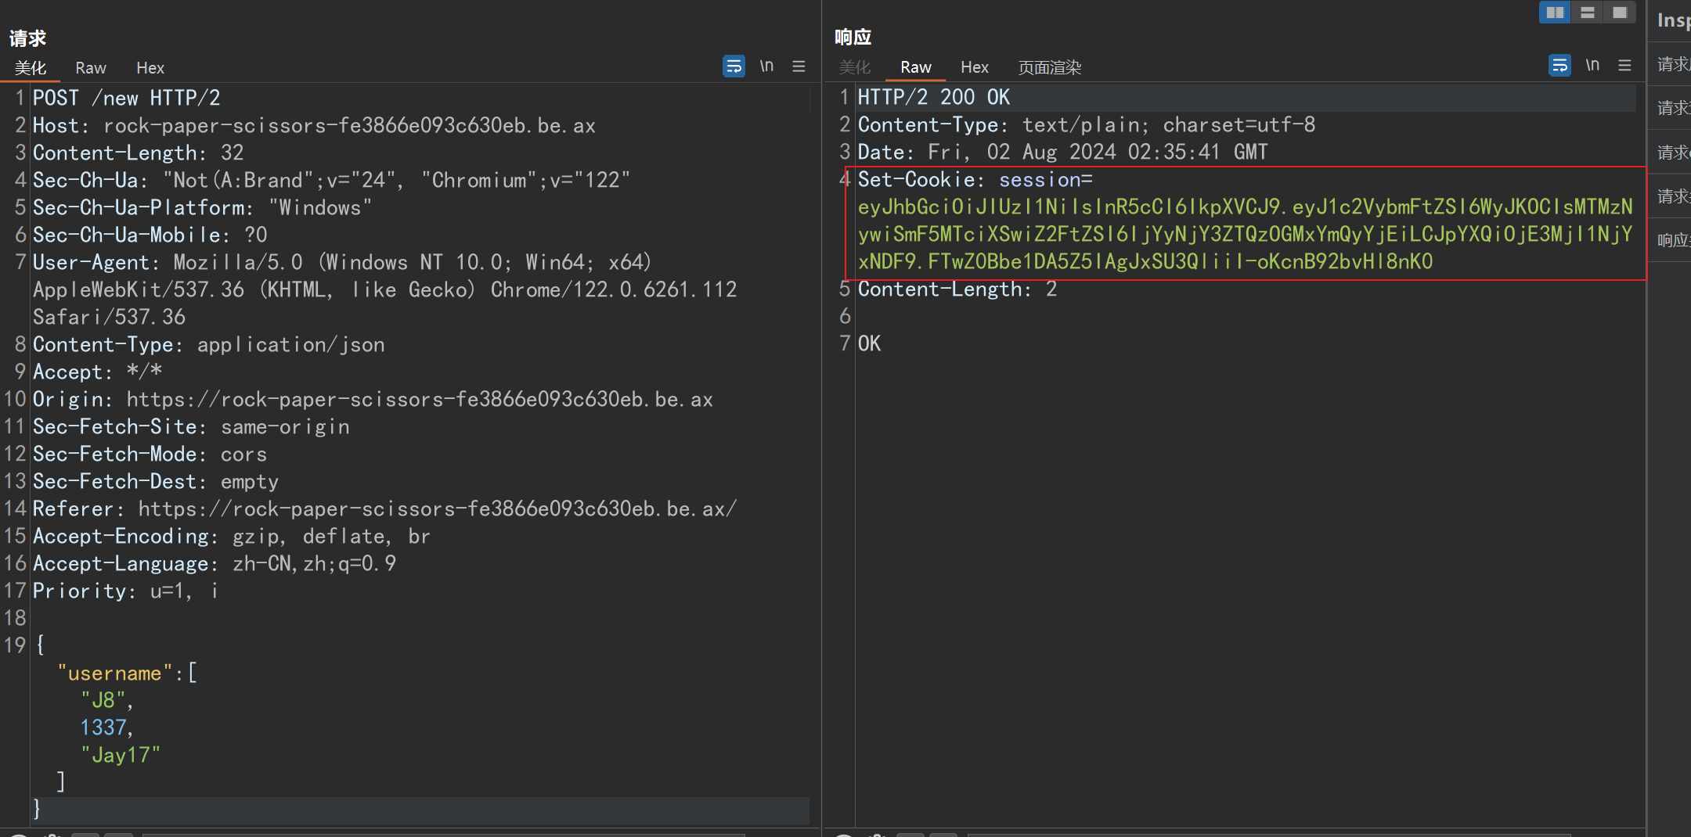Image resolution: width=1691 pixels, height=837 pixels.
Task: Click the 'Priority: u=1, i' line
Action: pos(126,591)
